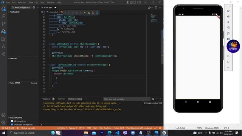
Task: Start debugging with the green play button
Action: click(12, 8)
